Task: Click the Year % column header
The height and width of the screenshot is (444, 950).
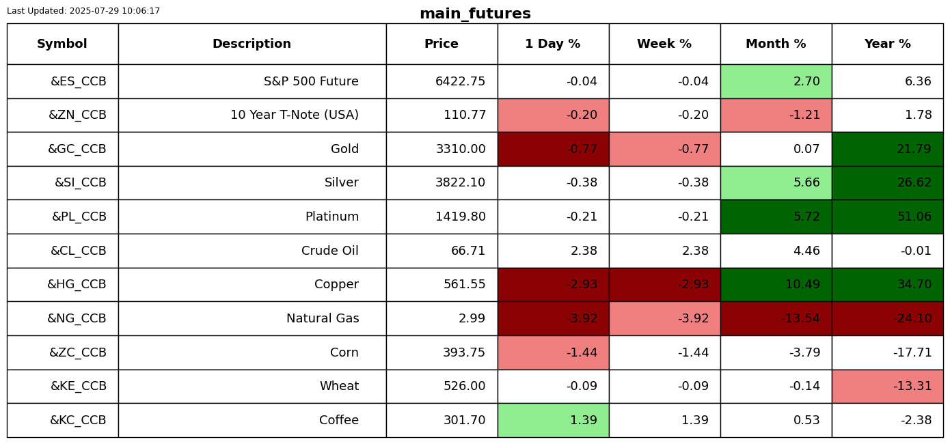Action: coord(887,44)
